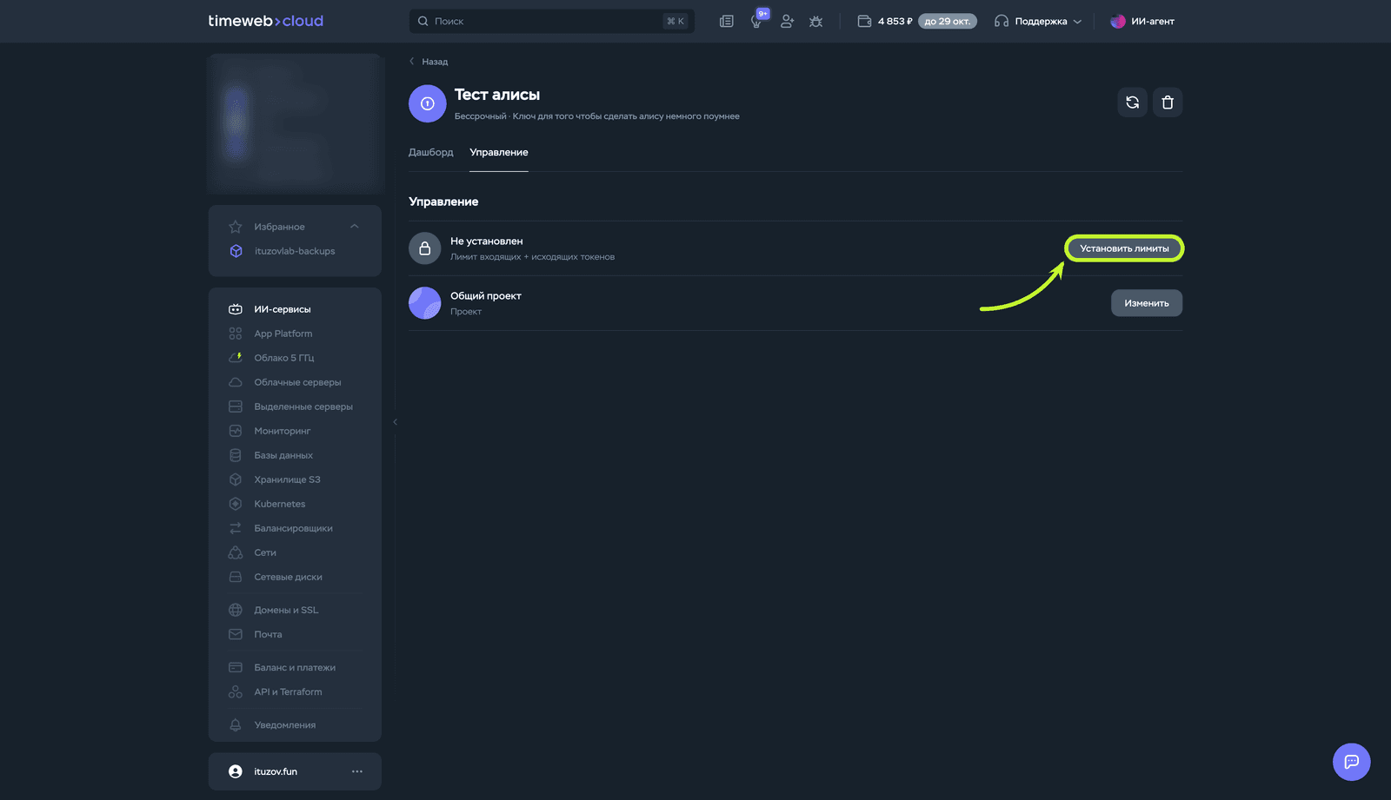
Task: Click the Не установлен text
Action: (487, 241)
